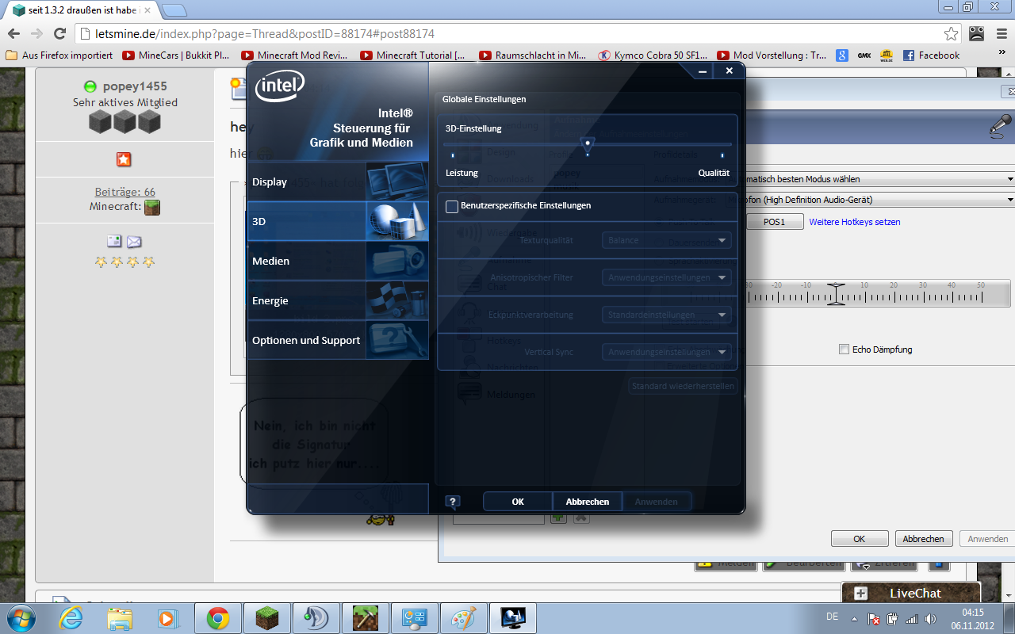The width and height of the screenshot is (1015, 634).
Task: Click the 3D-Einstellung slider handle
Action: (x=587, y=144)
